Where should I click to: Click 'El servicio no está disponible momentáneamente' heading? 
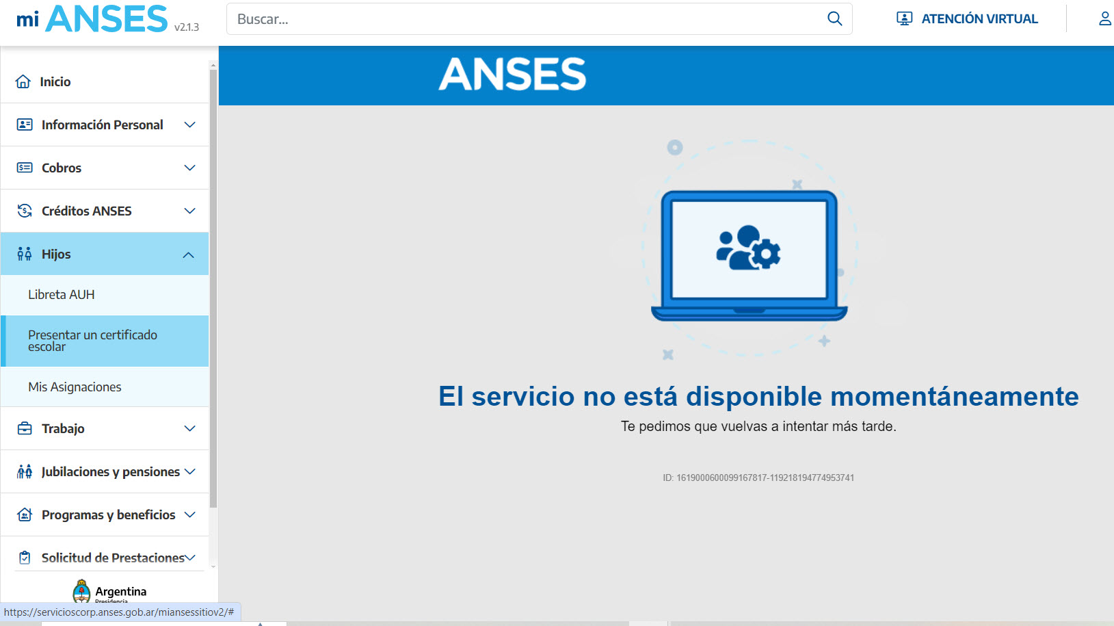point(758,396)
